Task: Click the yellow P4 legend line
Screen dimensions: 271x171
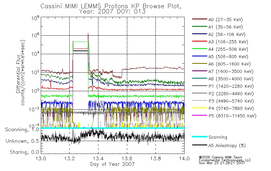Action: pyautogui.click(x=199, y=108)
